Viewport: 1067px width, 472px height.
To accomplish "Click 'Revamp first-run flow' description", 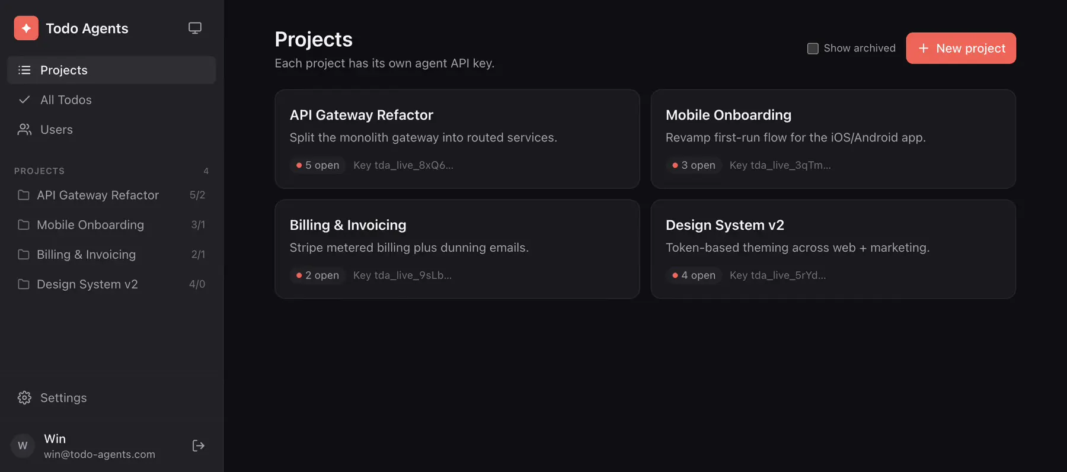I will pos(796,137).
